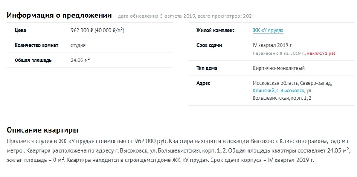Select the 'студия' room value

click(x=78, y=45)
